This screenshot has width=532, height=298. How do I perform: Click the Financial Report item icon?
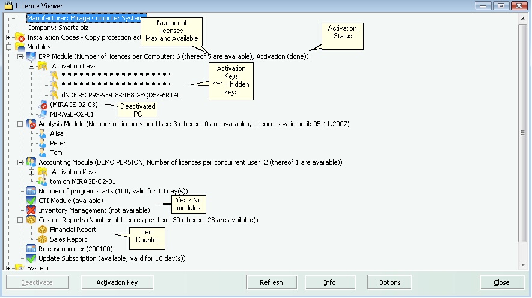tap(43, 230)
